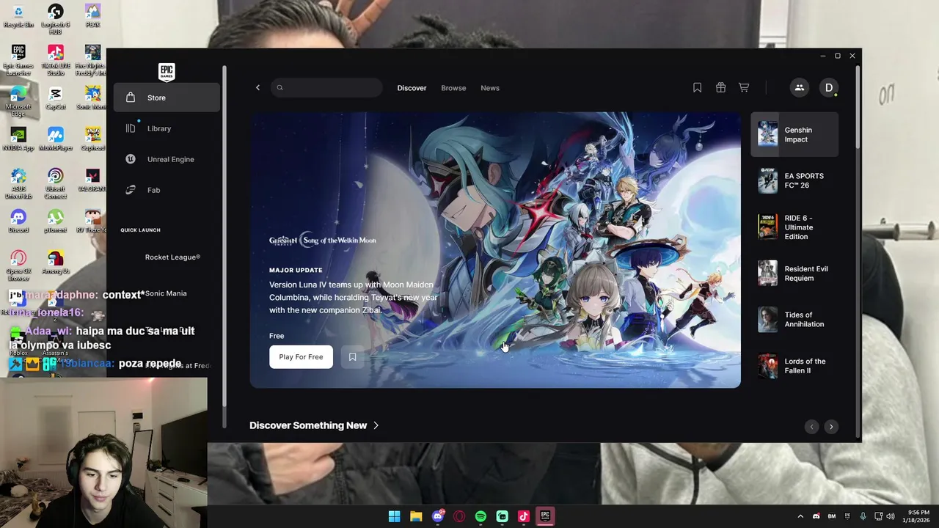Open the profile menu labeled D
Screen dimensions: 939x528
point(829,88)
